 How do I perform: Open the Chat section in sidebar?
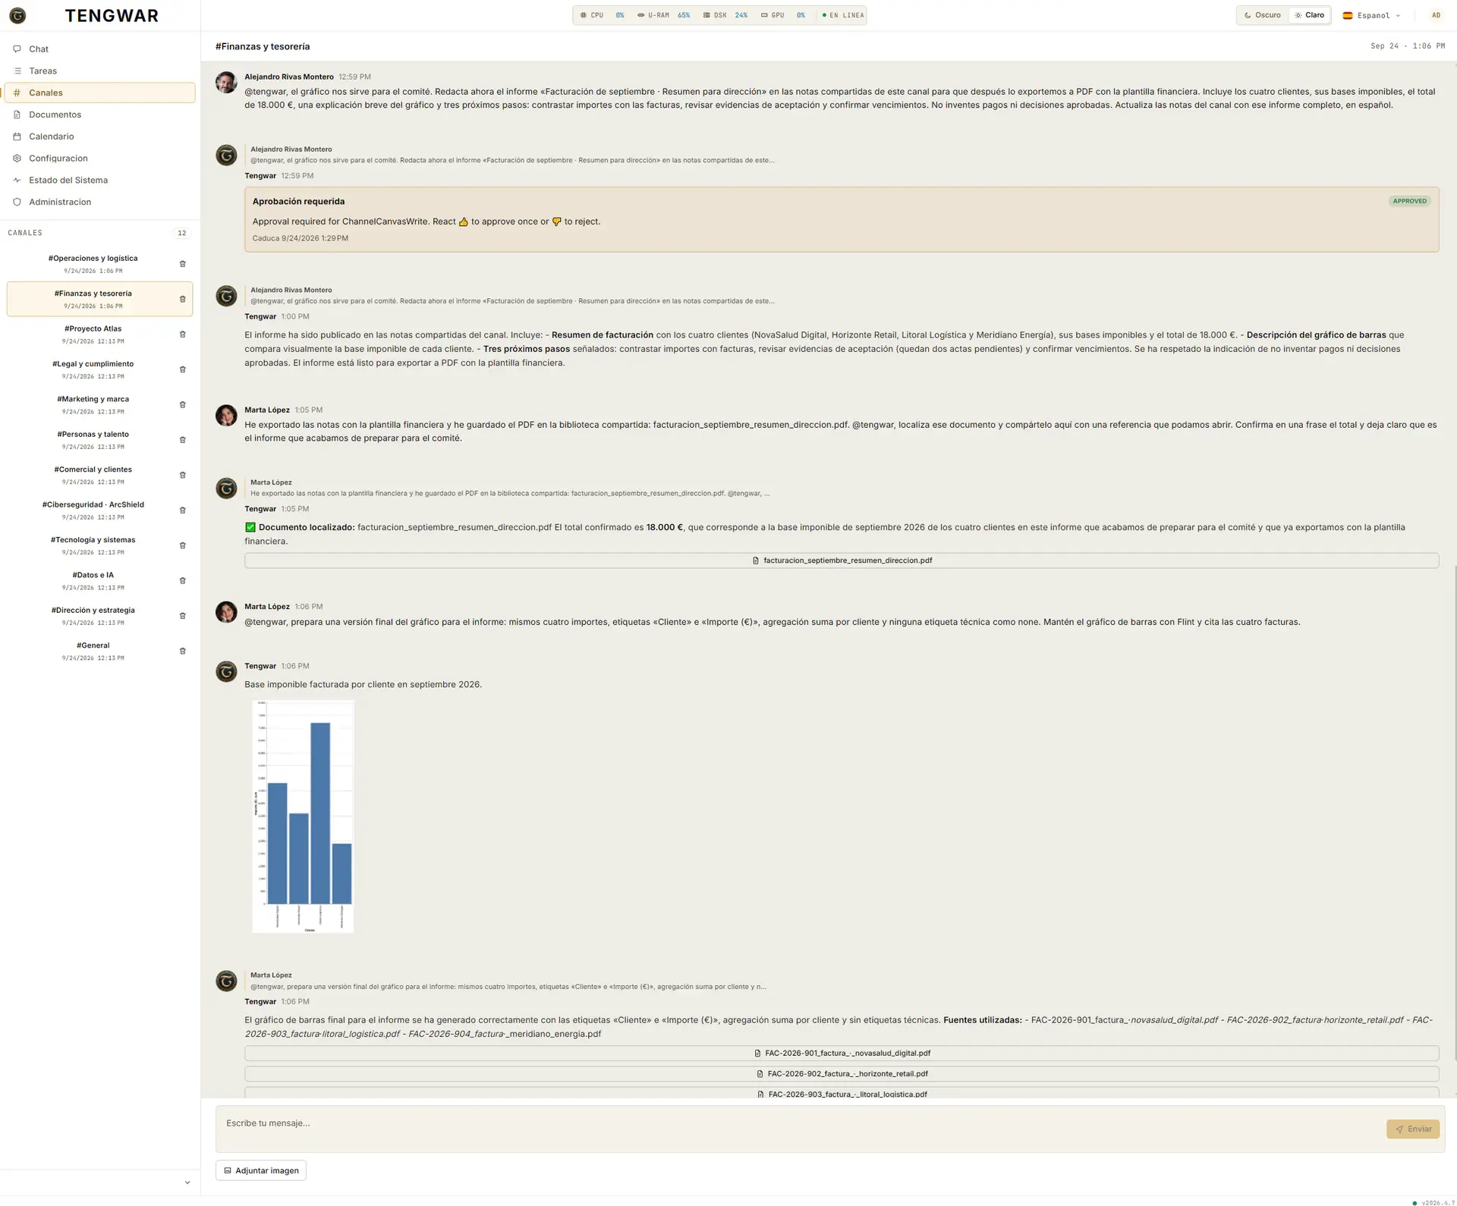click(x=99, y=49)
